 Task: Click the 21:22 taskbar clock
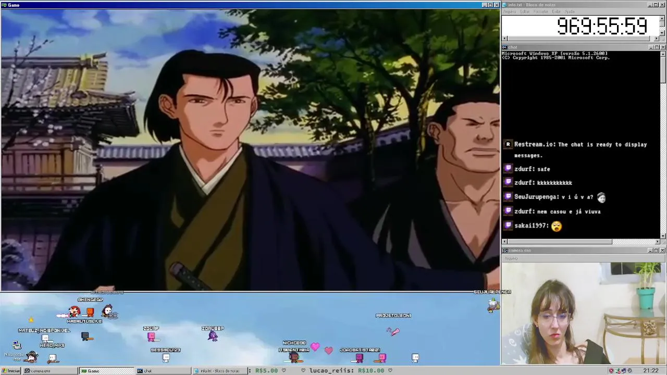click(x=650, y=371)
